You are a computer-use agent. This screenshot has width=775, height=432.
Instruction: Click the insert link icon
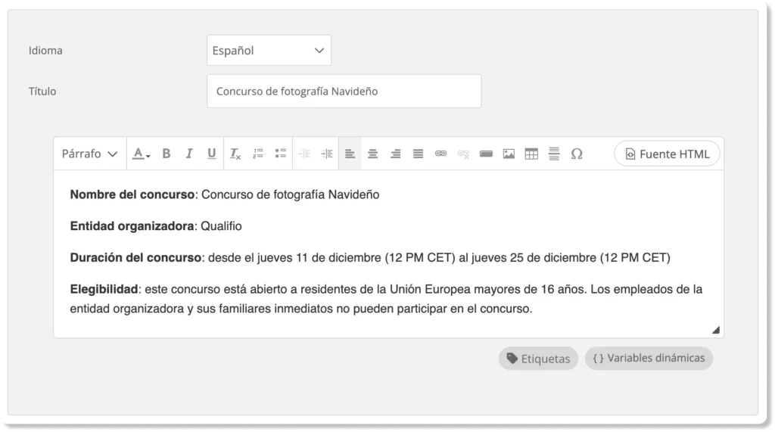[440, 154]
